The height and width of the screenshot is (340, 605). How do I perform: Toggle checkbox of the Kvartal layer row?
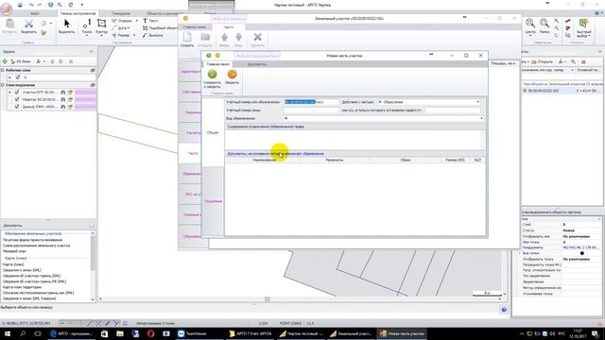[x=17, y=99]
